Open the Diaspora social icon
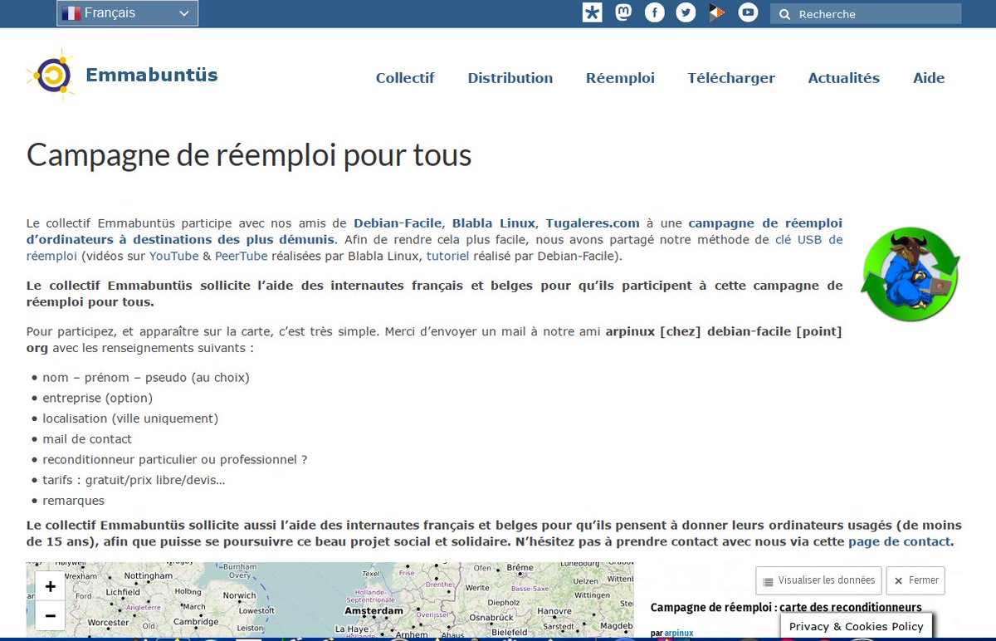The height and width of the screenshot is (641, 996). [592, 12]
